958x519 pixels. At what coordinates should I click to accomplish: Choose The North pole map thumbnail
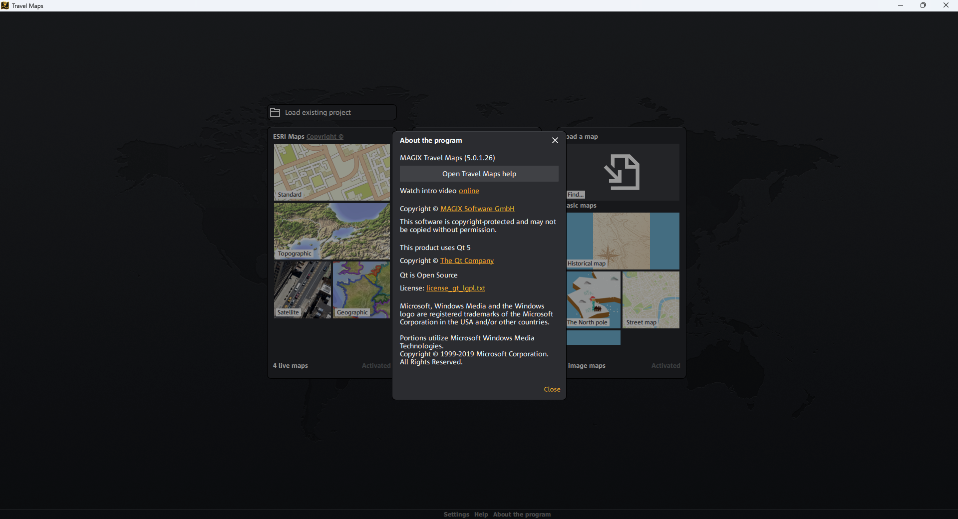(594, 300)
